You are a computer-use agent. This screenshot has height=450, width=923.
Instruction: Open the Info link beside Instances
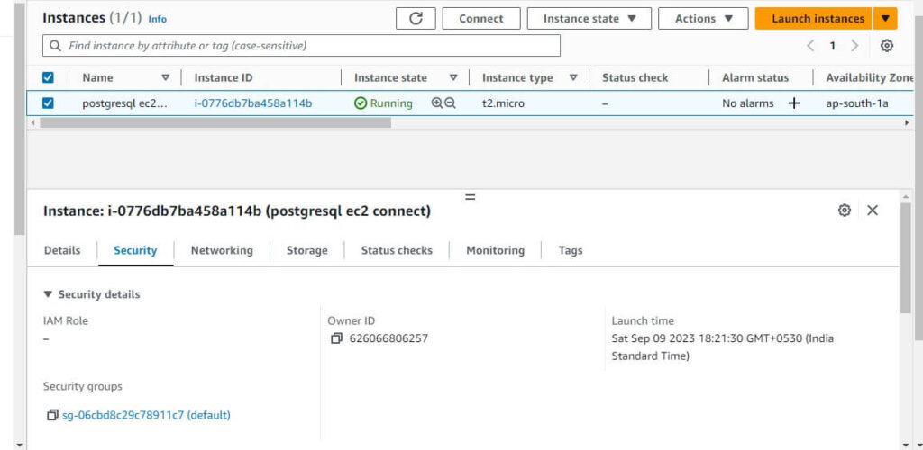(x=157, y=19)
